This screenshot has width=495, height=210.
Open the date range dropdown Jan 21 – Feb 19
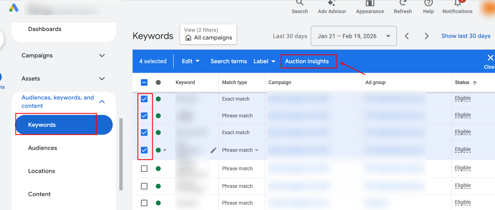(354, 36)
